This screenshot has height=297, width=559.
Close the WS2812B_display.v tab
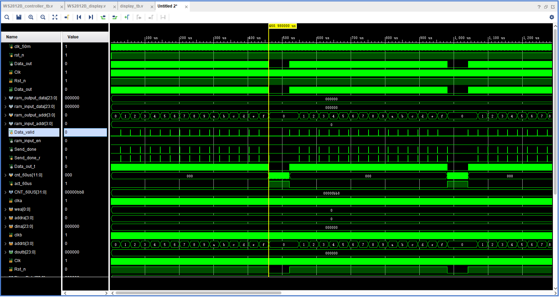[x=115, y=7]
